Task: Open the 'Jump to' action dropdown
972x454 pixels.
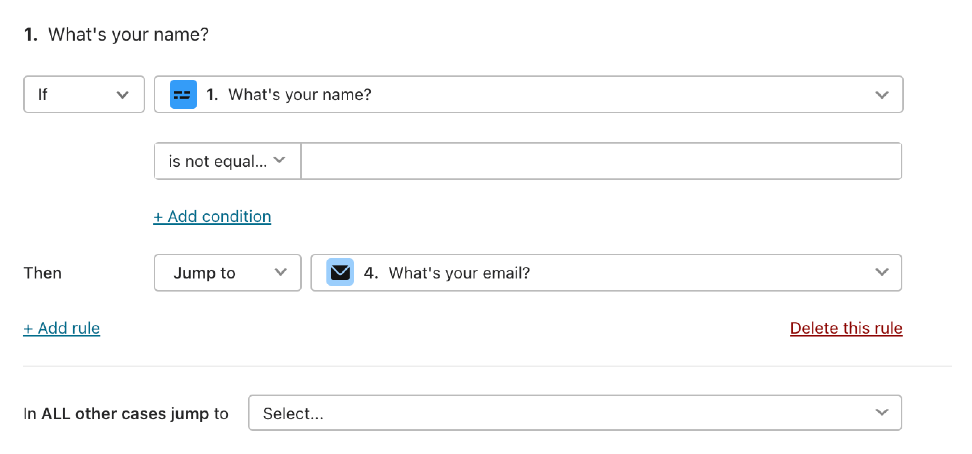Action: (227, 272)
